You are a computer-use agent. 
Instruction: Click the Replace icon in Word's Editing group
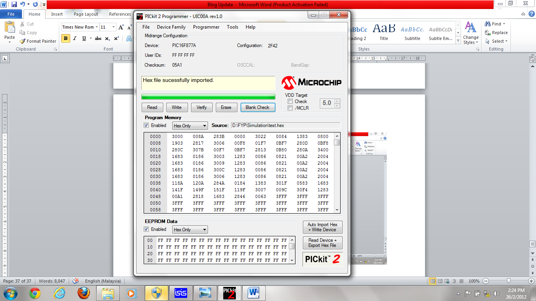coord(488,33)
